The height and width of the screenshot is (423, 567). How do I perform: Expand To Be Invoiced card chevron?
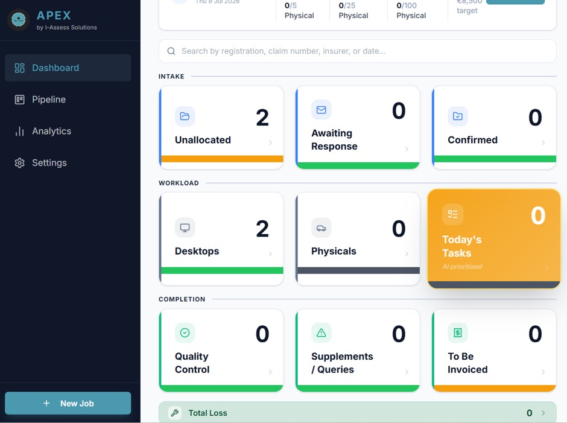point(543,372)
